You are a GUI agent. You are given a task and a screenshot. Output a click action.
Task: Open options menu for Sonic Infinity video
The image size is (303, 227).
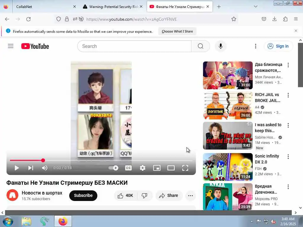click(288, 157)
